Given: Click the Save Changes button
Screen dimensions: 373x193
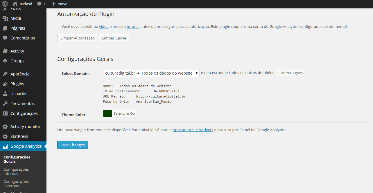Looking at the screenshot, I should pyautogui.click(x=73, y=145).
